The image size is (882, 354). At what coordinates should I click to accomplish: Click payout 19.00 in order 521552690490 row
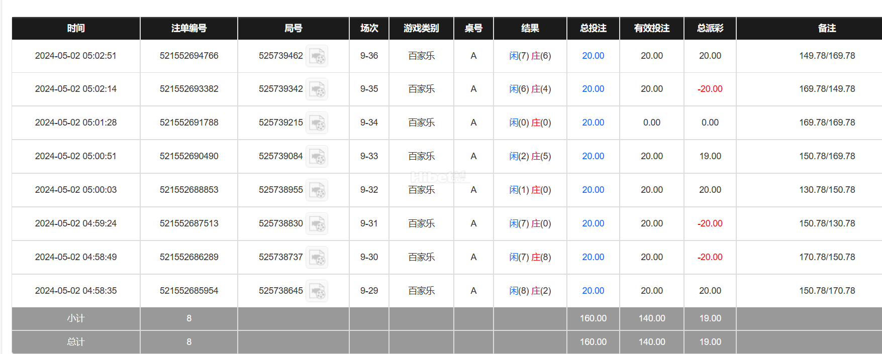(x=710, y=156)
